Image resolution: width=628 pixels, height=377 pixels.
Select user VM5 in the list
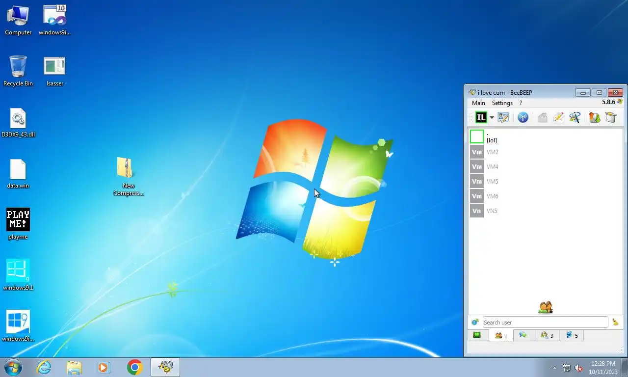[x=545, y=182]
